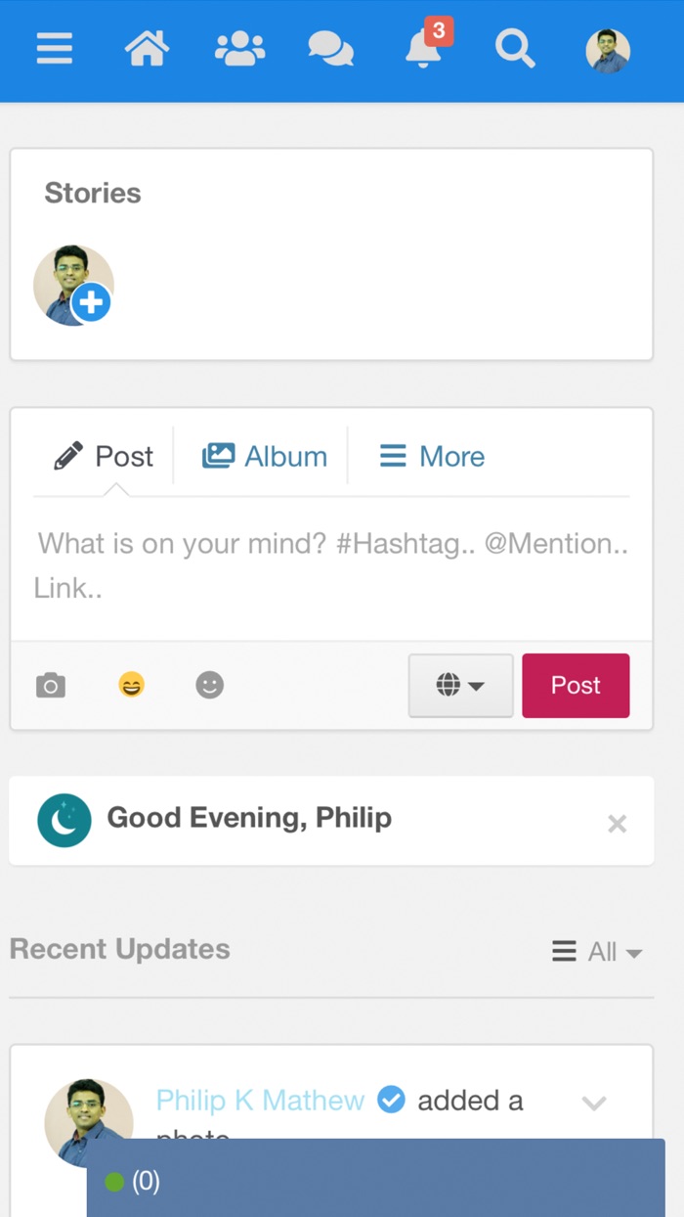The width and height of the screenshot is (684, 1217).
Task: Switch to the Album tab
Action: (x=265, y=456)
